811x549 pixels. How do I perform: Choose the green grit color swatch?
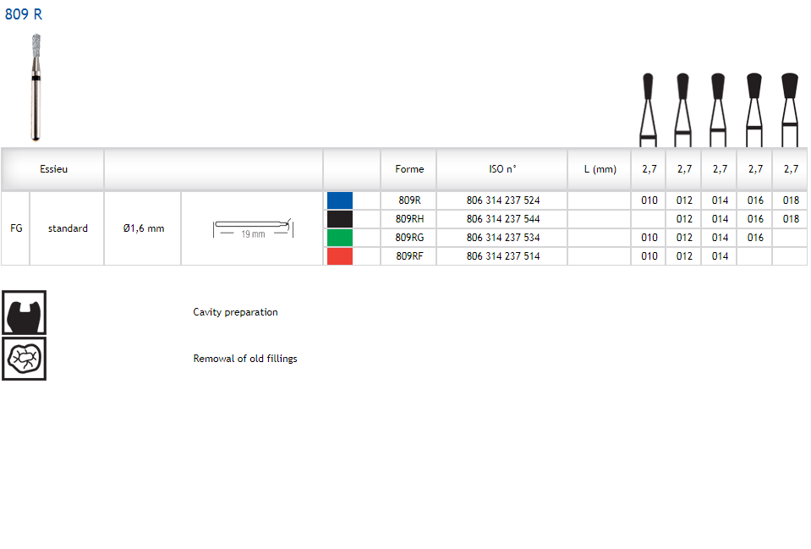(340, 238)
